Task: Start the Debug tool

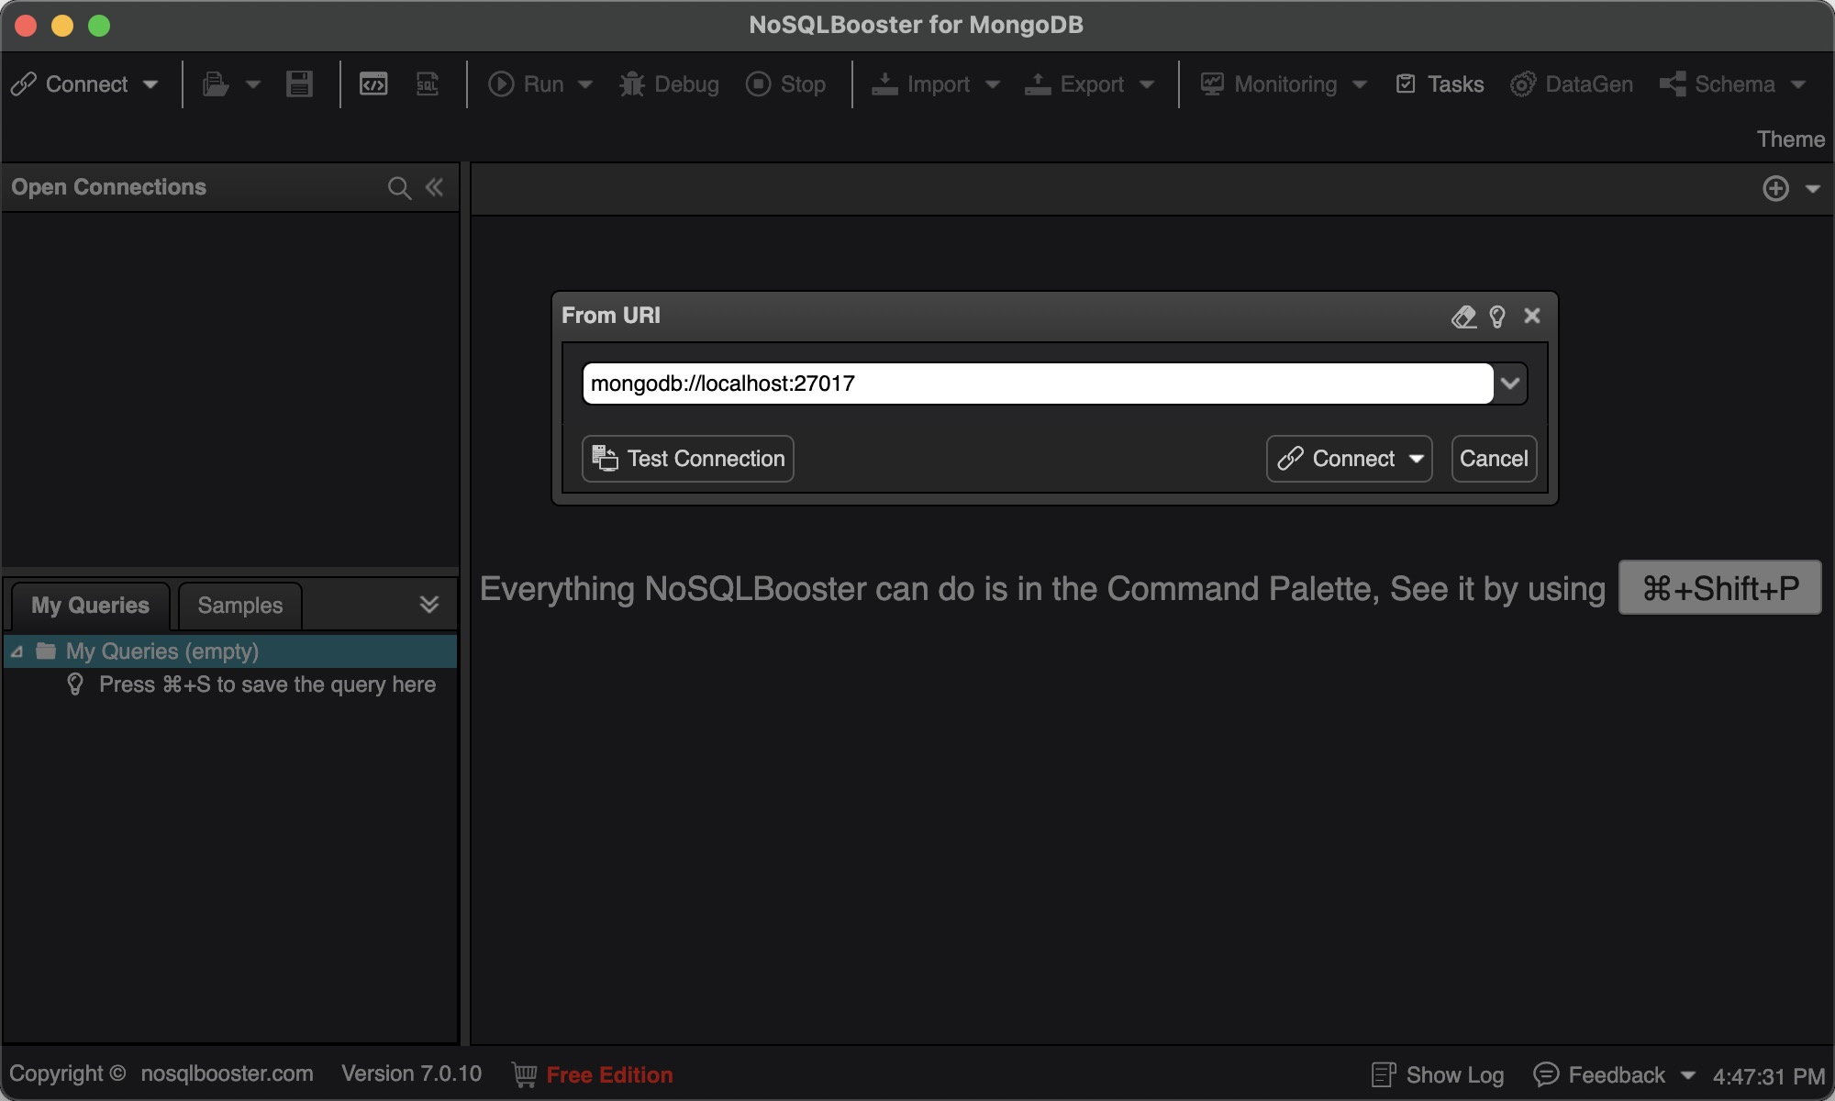Action: click(670, 83)
